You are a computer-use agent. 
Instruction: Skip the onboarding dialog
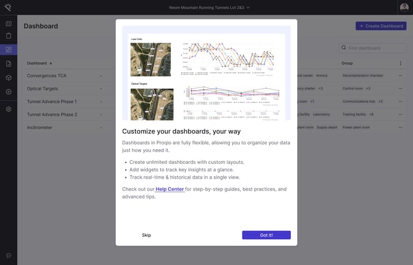click(147, 235)
